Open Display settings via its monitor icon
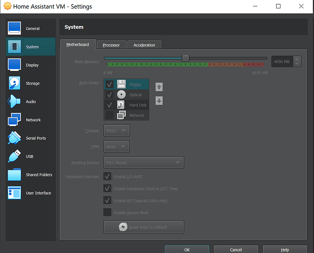Image resolution: width=314 pixels, height=253 pixels. [14, 65]
